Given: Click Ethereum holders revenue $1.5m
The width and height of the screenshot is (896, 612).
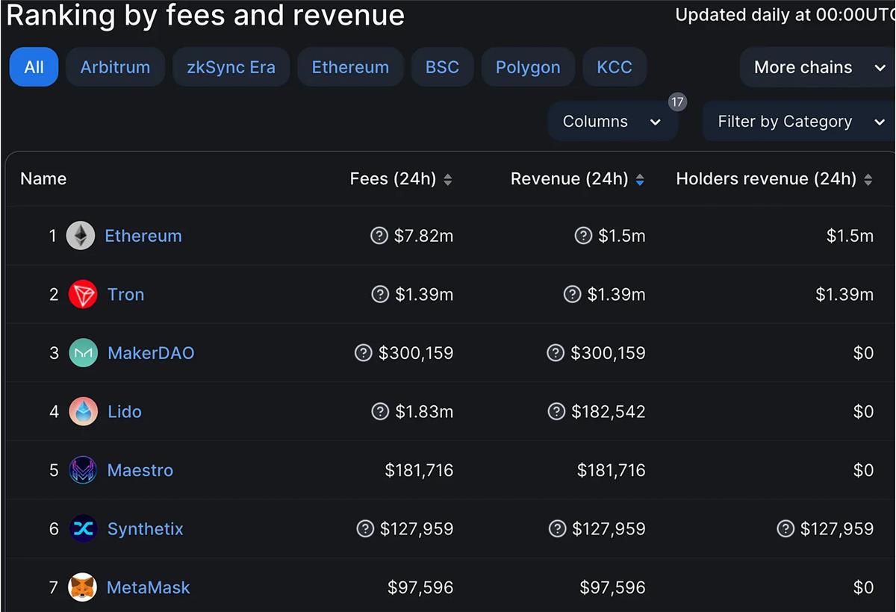Looking at the screenshot, I should [850, 236].
